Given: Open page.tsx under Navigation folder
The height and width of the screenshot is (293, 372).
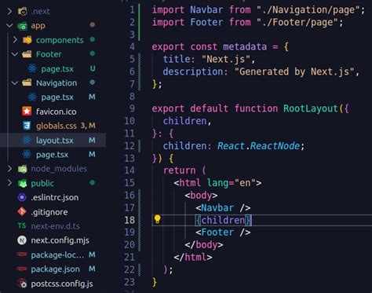Looking at the screenshot, I should [x=57, y=97].
